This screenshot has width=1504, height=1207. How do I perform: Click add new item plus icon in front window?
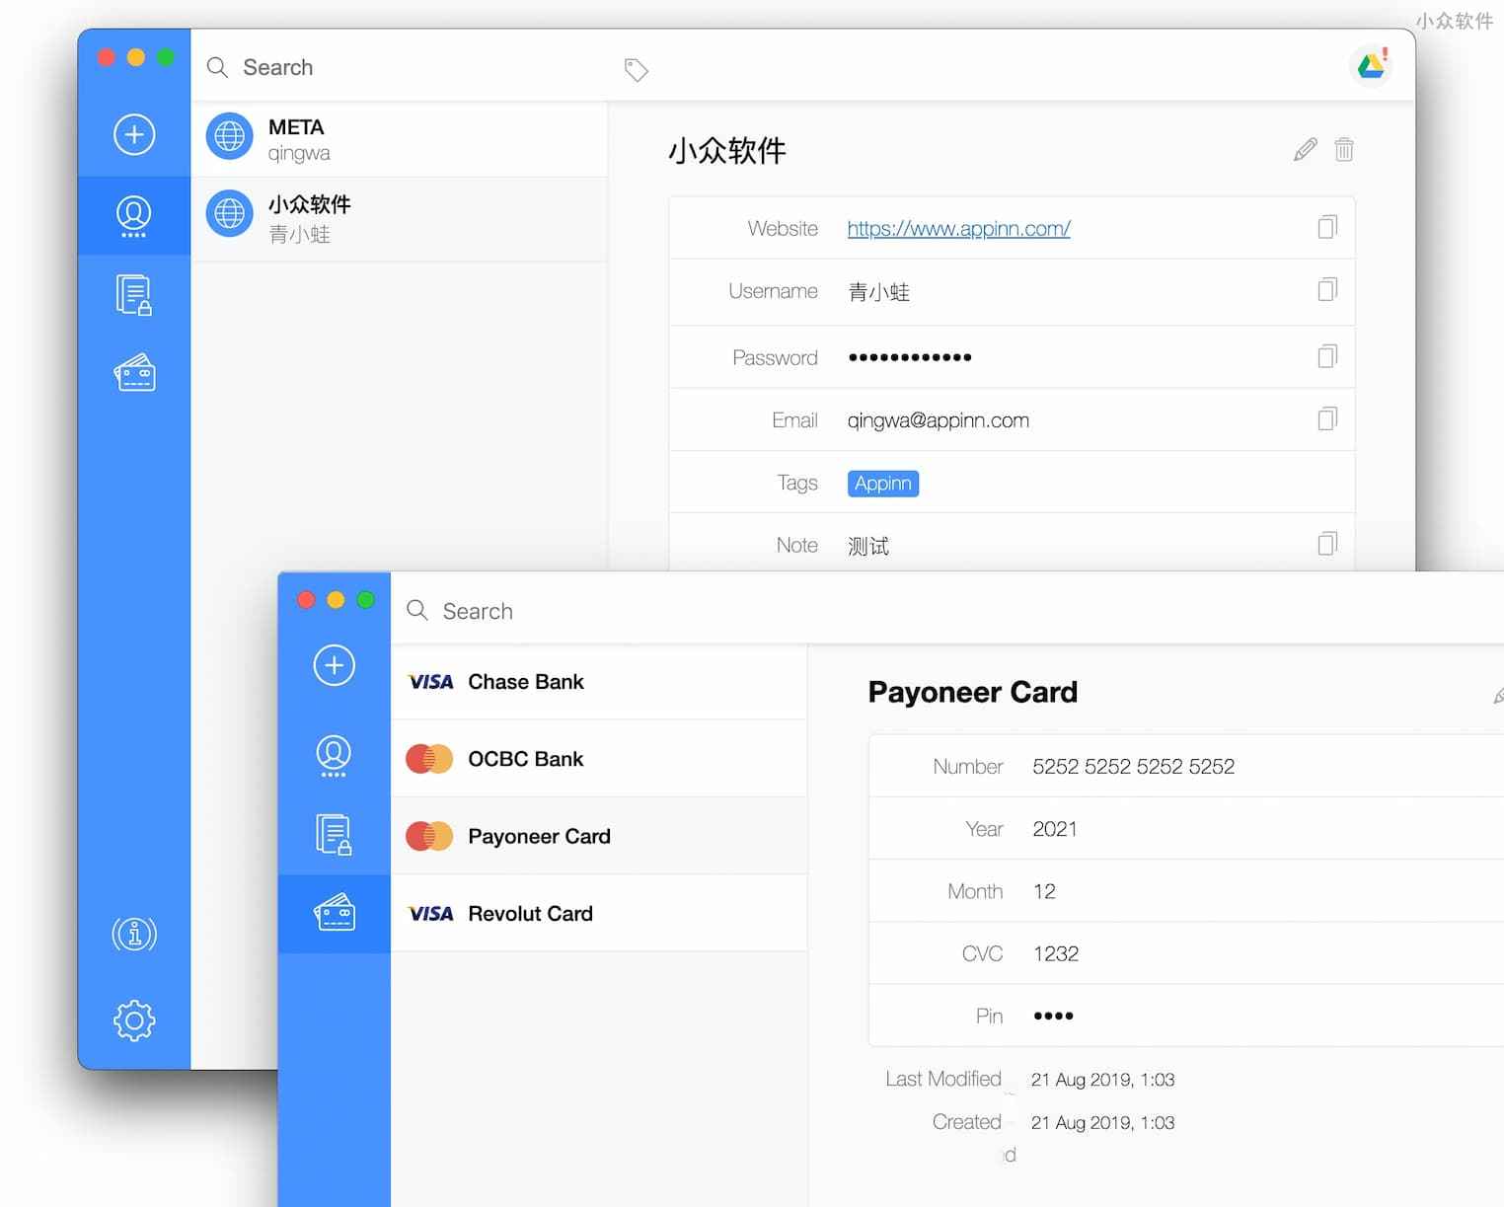(335, 665)
